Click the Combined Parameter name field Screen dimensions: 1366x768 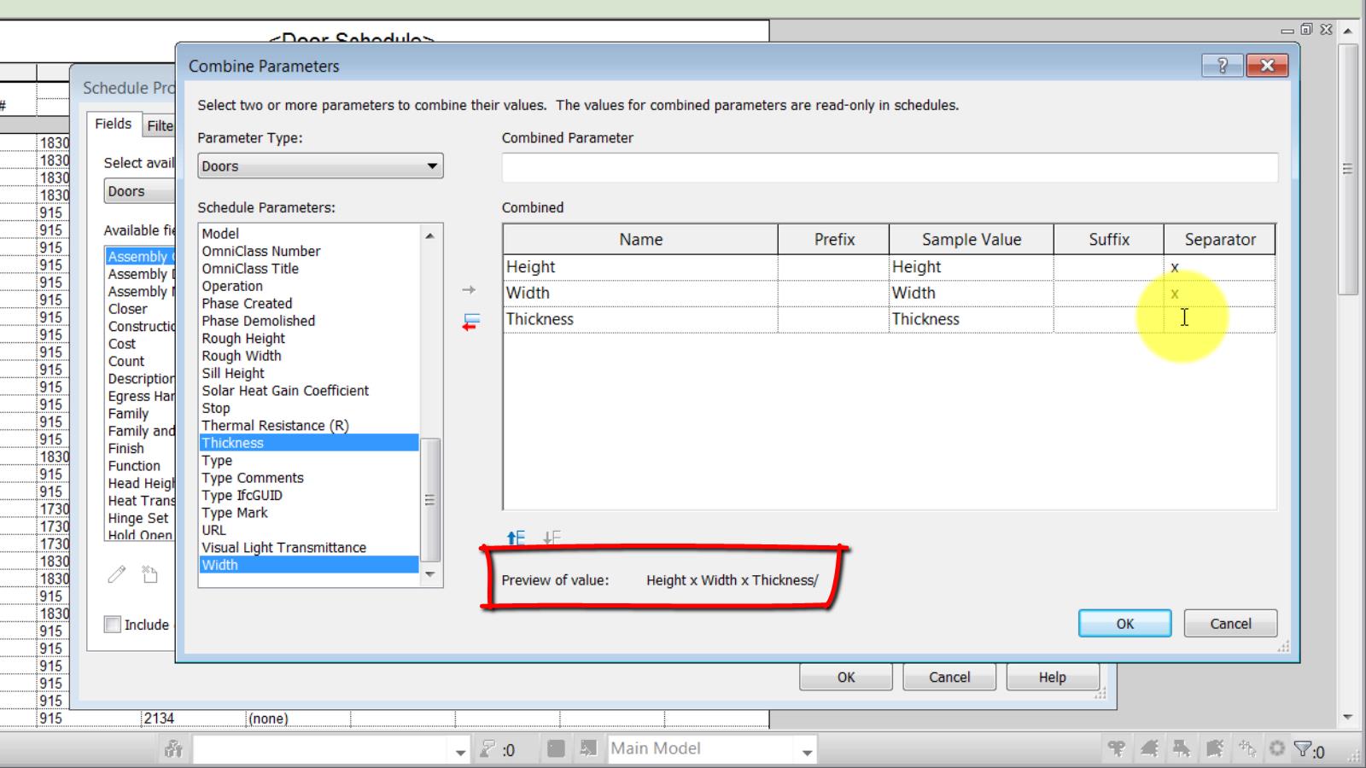(890, 167)
